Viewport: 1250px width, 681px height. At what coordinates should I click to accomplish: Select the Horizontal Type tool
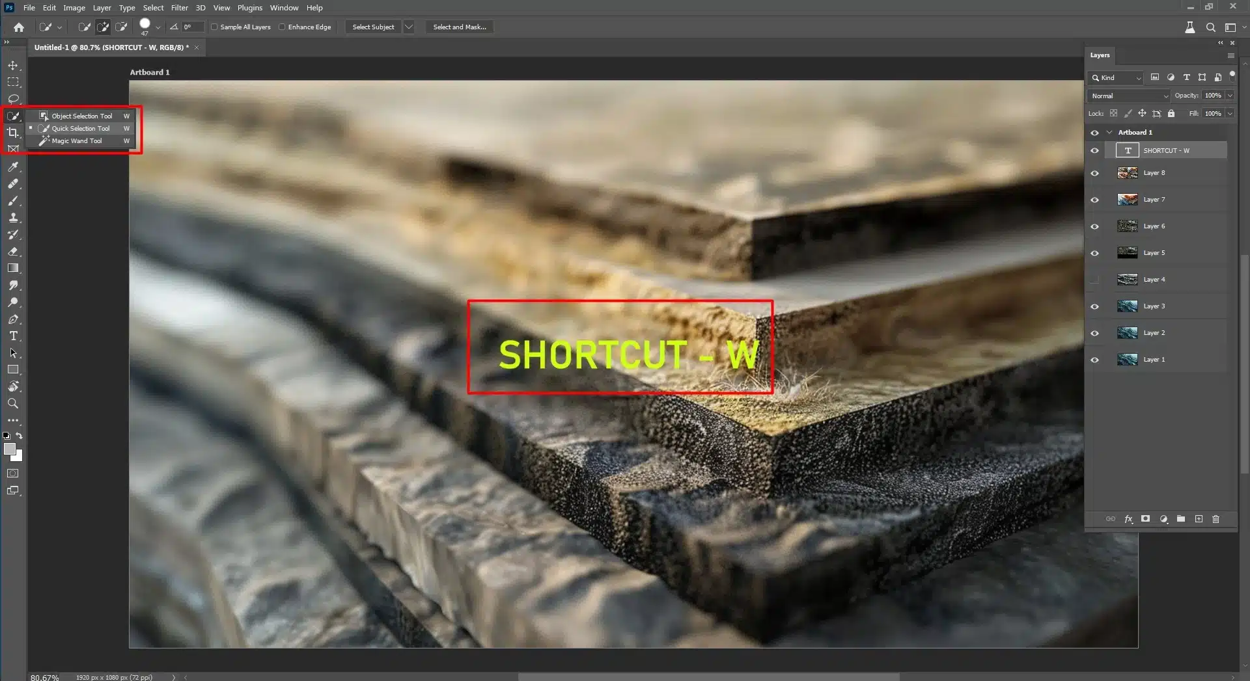pyautogui.click(x=13, y=336)
